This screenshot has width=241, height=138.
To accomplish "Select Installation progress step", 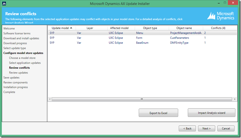I will coord(16,87).
